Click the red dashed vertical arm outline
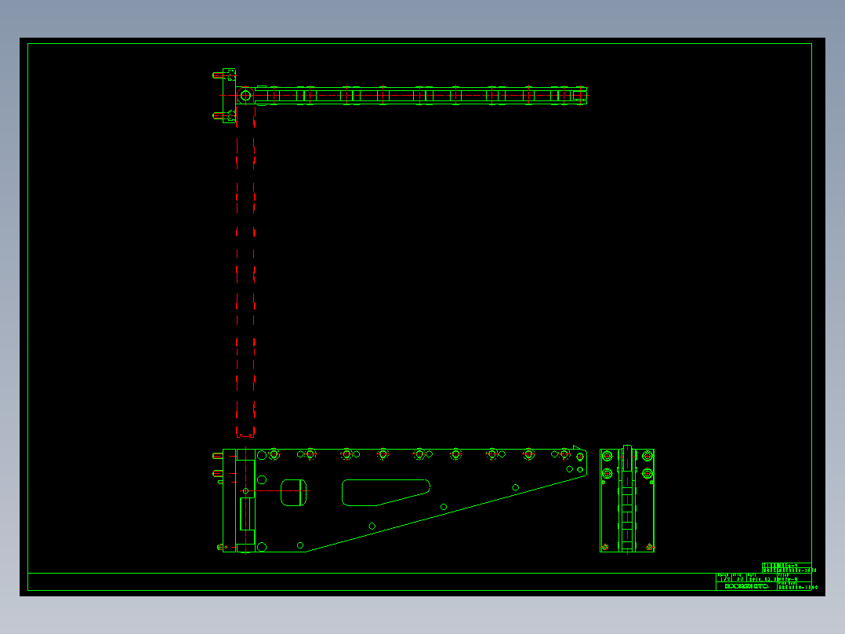 pyautogui.click(x=246, y=272)
